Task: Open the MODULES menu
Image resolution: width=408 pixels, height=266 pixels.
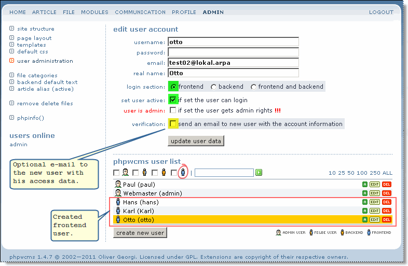Action: click(95, 12)
